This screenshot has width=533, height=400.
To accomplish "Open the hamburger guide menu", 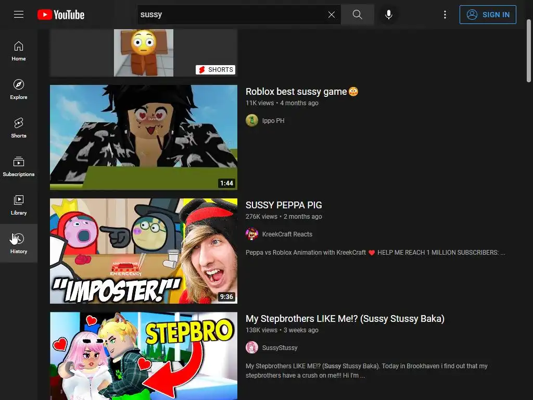I will tap(19, 14).
